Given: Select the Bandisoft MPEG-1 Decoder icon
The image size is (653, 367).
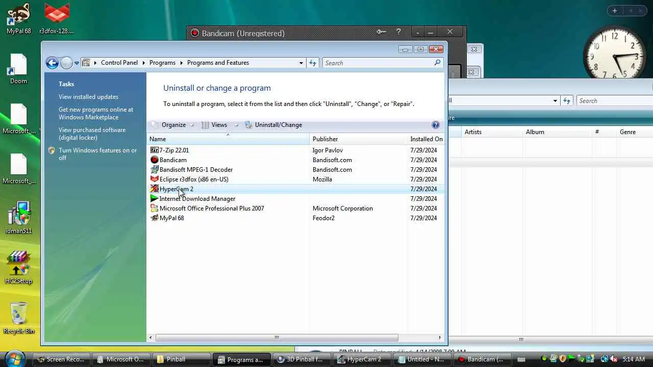Looking at the screenshot, I should [155, 169].
